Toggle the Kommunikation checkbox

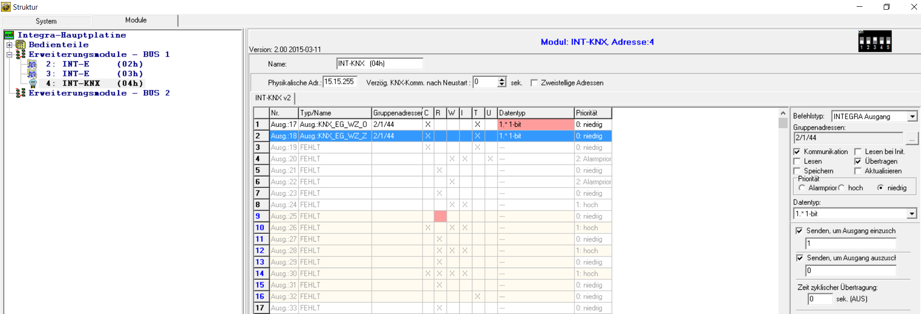pos(797,152)
